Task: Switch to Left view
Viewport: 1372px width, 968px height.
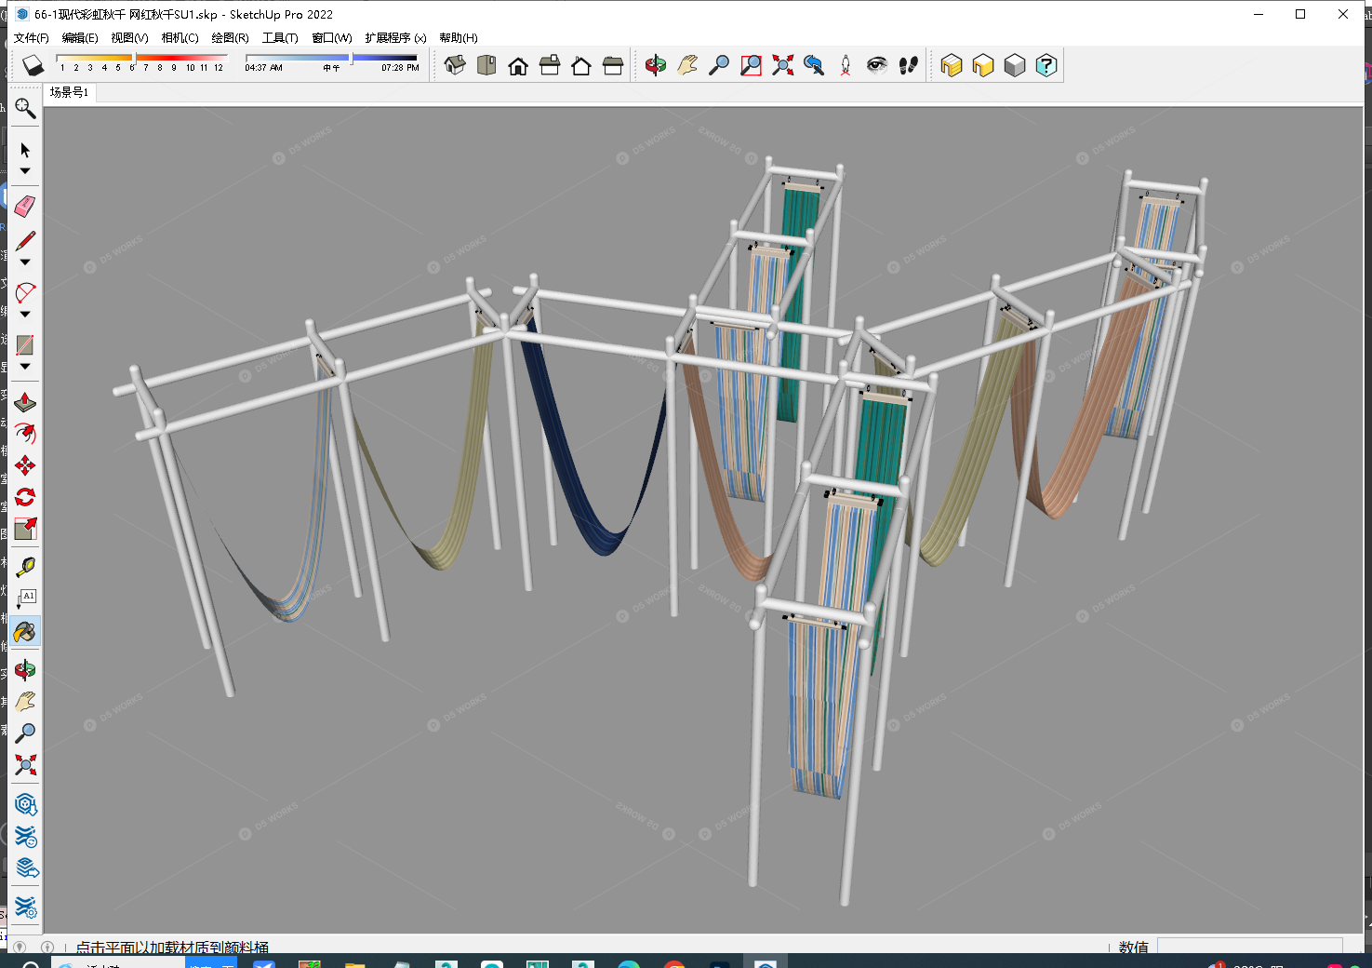Action: (613, 65)
